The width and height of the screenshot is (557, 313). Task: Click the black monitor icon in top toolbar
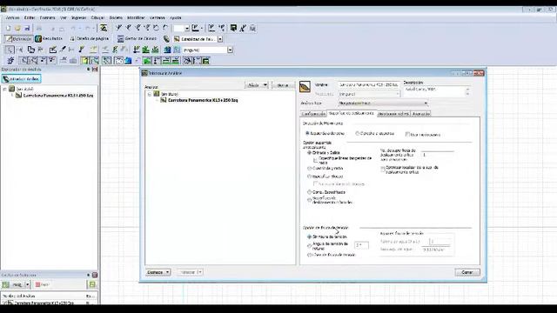click(233, 28)
